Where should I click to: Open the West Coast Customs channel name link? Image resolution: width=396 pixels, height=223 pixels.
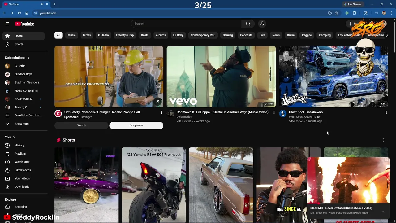pos(302,117)
